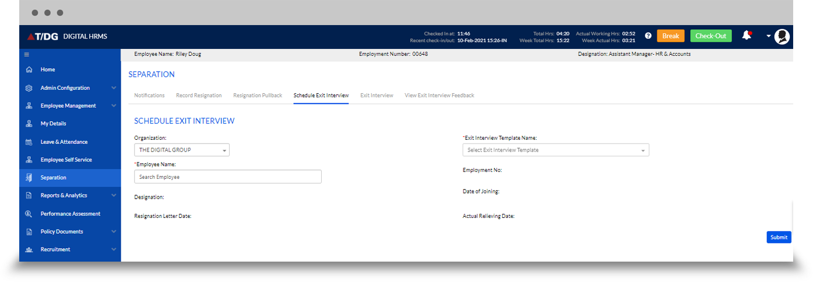Click the Week Total Hrs 15:22 value
The height and width of the screenshot is (282, 813).
[563, 41]
